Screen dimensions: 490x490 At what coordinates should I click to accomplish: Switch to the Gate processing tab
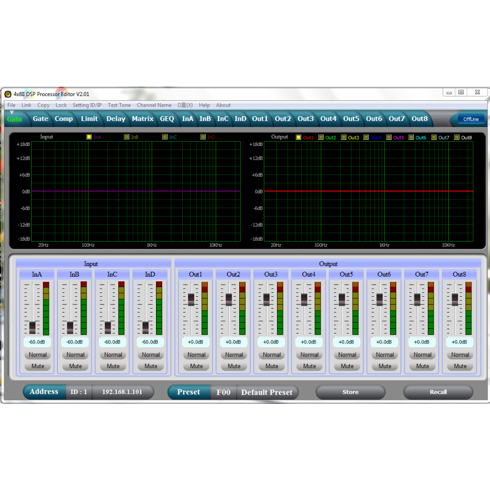(40, 119)
